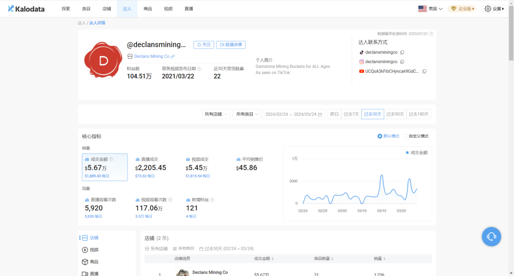The width and height of the screenshot is (514, 276).
Task: Click the 104.51万 follower count
Action: coord(139,76)
